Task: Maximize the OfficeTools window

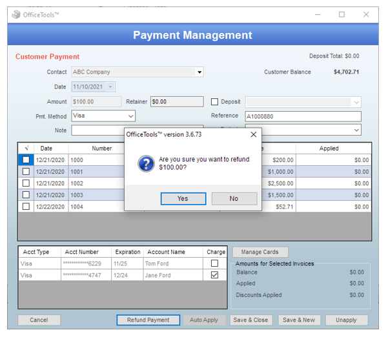Action: click(342, 15)
